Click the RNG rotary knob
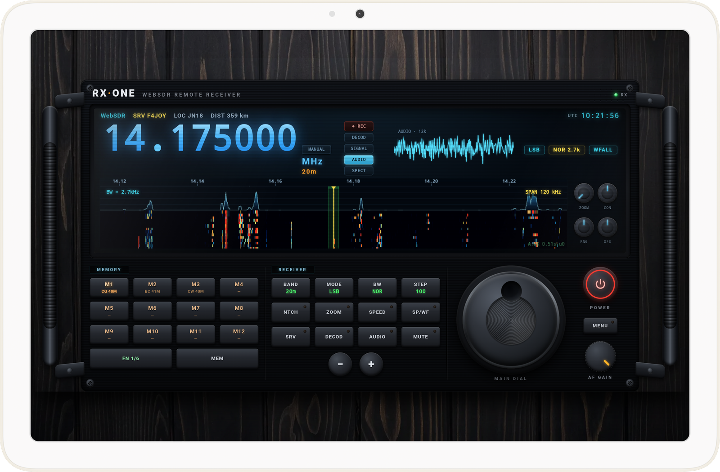This screenshot has width=720, height=472. 584,227
